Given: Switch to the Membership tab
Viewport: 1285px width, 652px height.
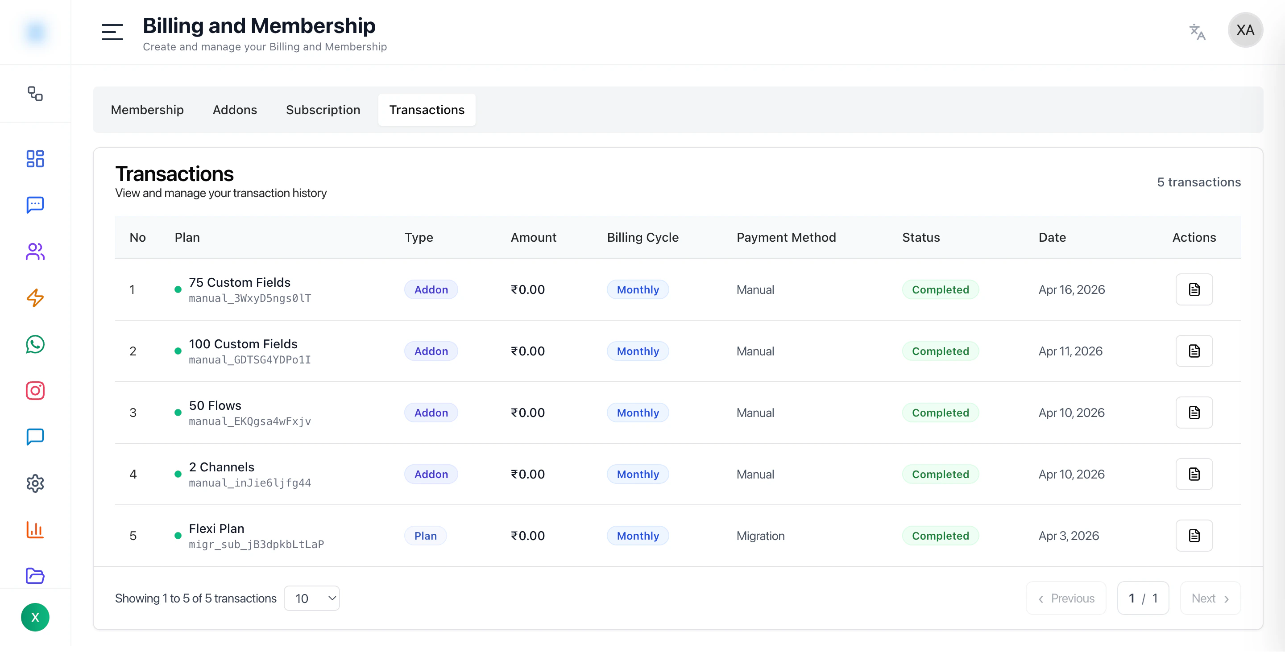Looking at the screenshot, I should (x=147, y=110).
